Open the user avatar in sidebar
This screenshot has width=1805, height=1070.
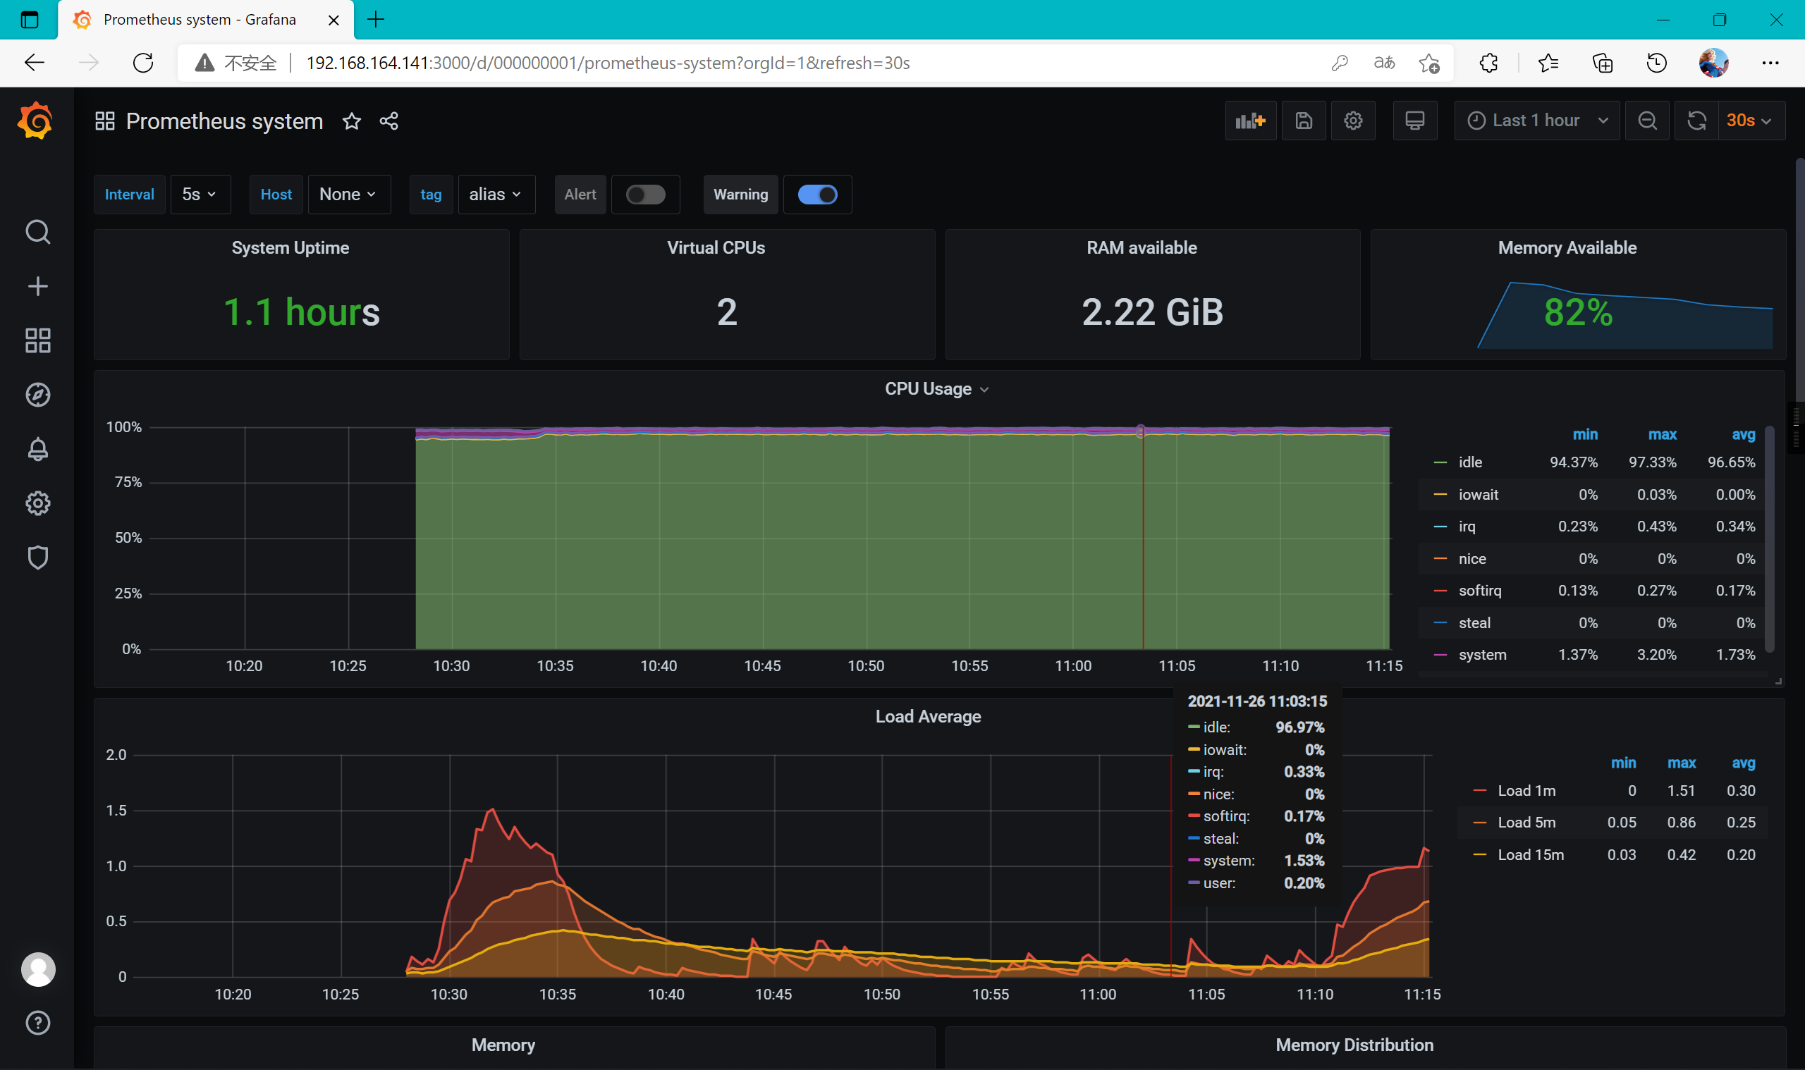pyautogui.click(x=38, y=969)
